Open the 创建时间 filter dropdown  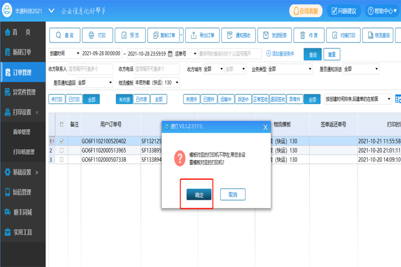(x=65, y=54)
